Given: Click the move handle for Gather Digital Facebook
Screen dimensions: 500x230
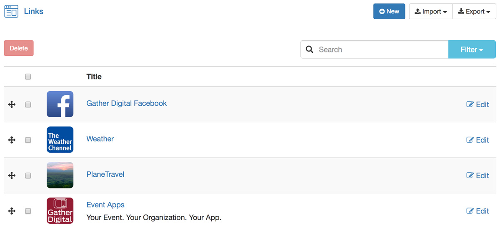Looking at the screenshot, I should (x=12, y=104).
